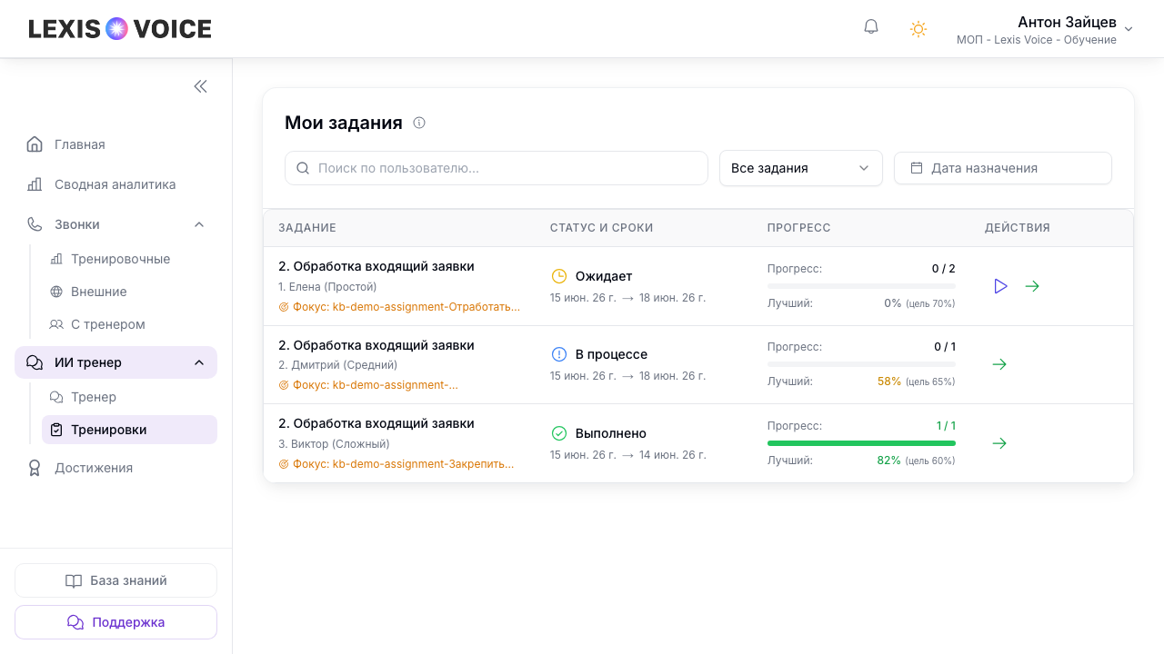
Task: Toggle light theme sun icon
Action: click(918, 29)
